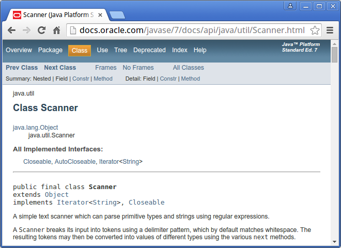Open the Index navigation item
341x248 pixels.
click(x=180, y=50)
